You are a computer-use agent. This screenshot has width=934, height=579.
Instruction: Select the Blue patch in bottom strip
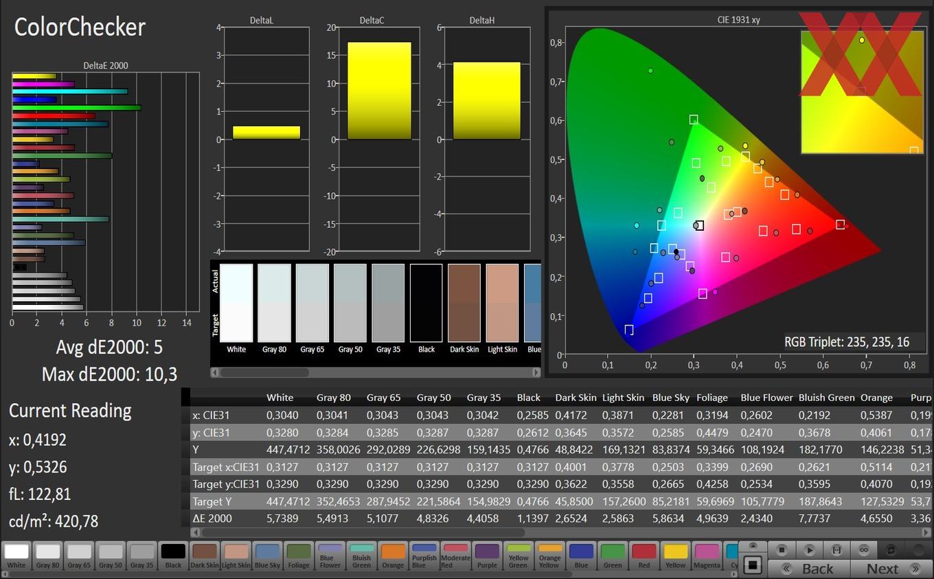[x=581, y=556]
